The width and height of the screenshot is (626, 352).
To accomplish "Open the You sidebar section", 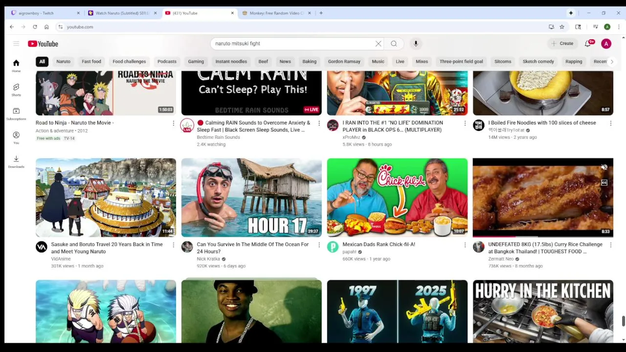I will 16,137.
